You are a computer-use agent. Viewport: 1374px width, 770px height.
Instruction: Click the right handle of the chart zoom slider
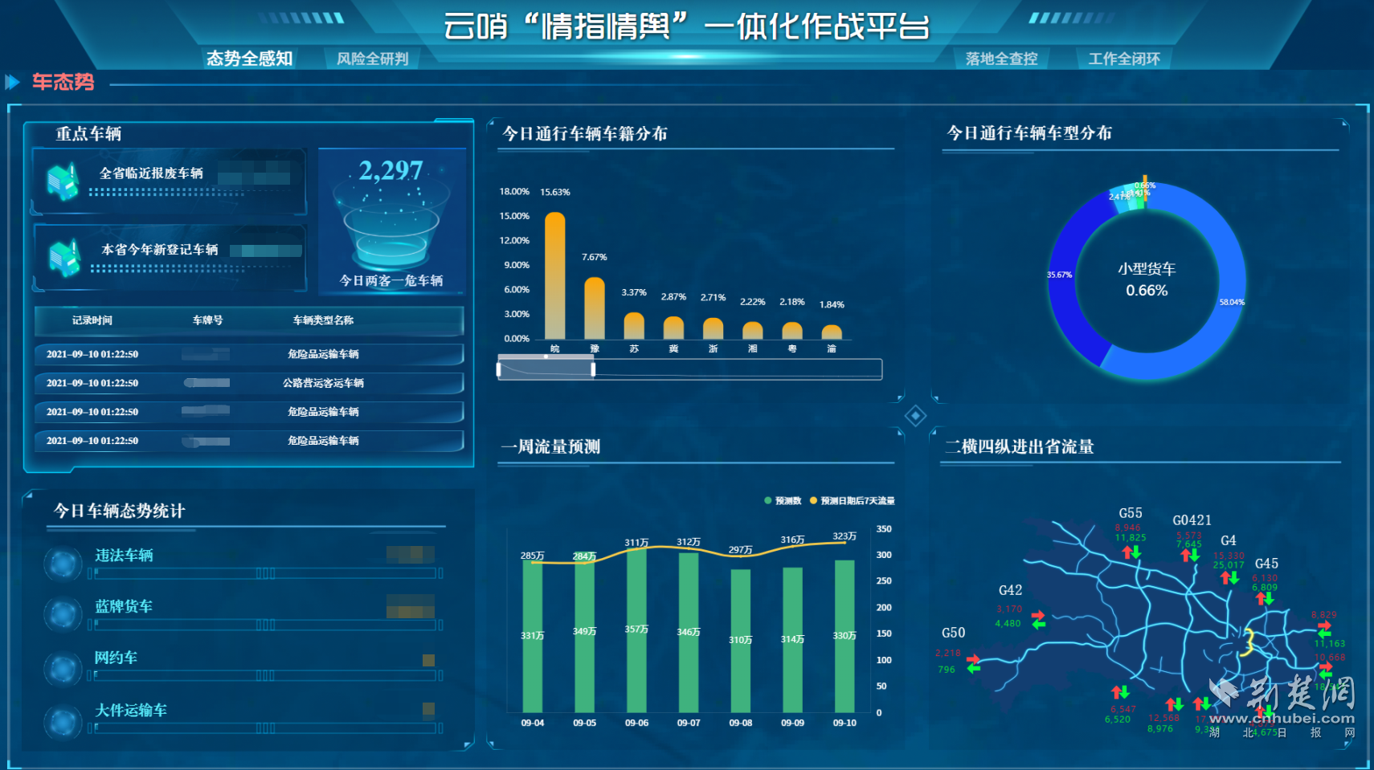click(593, 369)
